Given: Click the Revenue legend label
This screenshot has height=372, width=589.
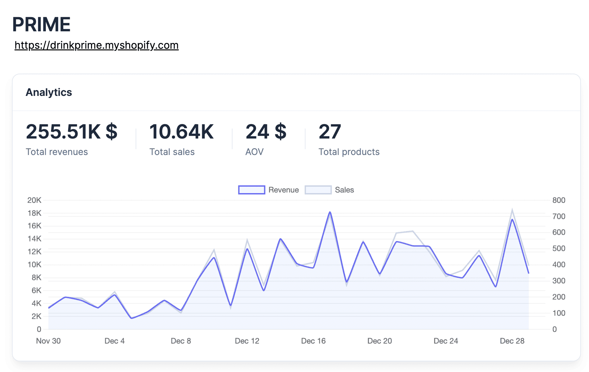Looking at the screenshot, I should click(284, 190).
